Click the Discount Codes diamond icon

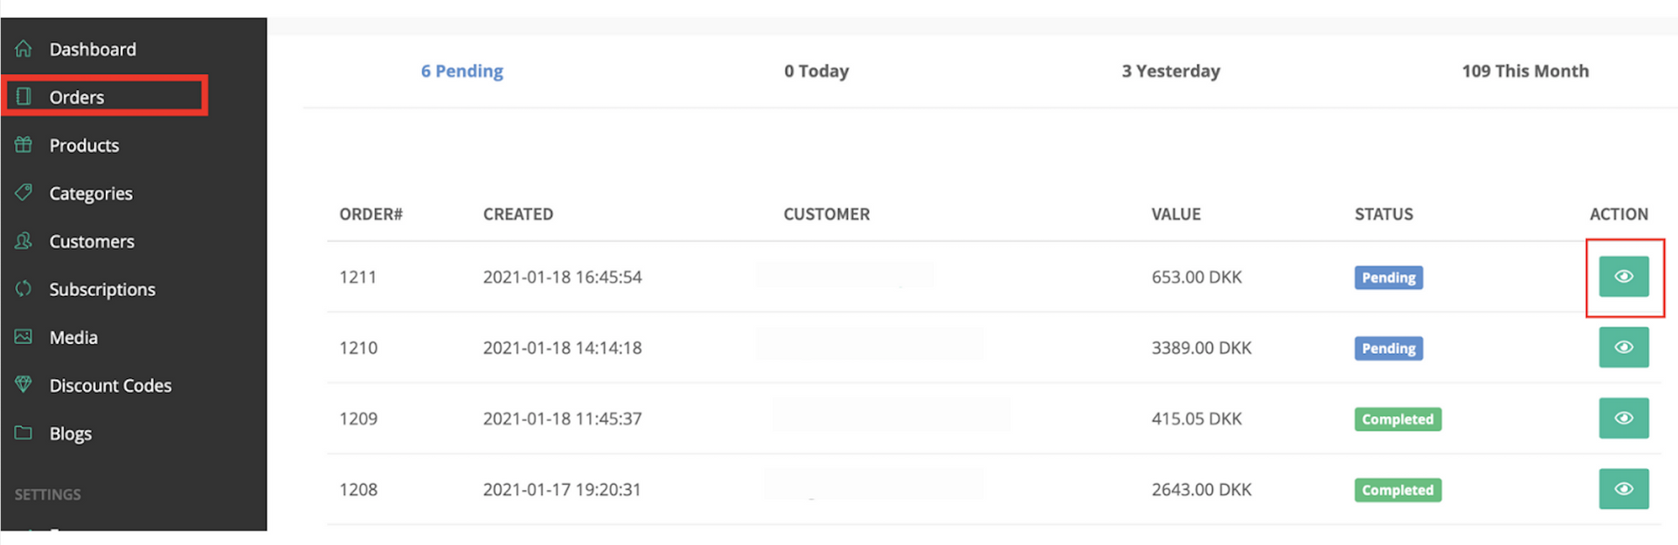pyautogui.click(x=24, y=384)
